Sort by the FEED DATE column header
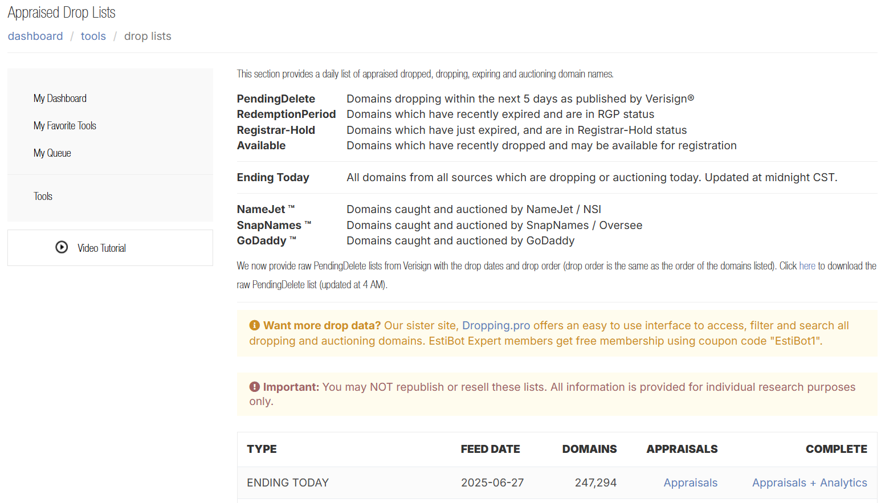The image size is (885, 503). pos(490,449)
